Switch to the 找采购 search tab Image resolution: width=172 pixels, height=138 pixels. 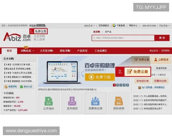point(97,32)
